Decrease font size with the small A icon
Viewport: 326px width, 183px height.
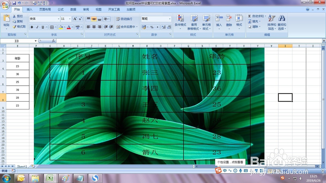pyautogui.click(x=80, y=19)
